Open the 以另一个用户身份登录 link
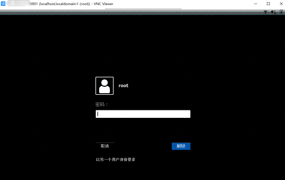 (115, 159)
